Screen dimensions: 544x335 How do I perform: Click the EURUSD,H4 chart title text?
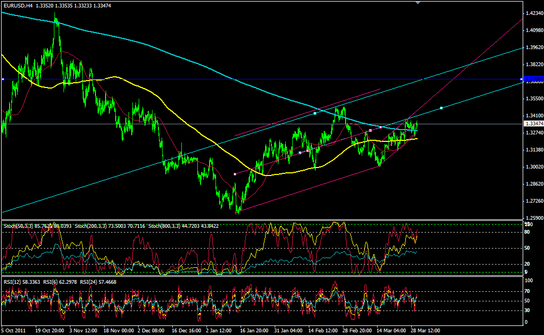point(18,5)
